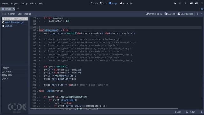Open WorldManager.gd script
This screenshot has height=115, width=204.
click(14, 22)
